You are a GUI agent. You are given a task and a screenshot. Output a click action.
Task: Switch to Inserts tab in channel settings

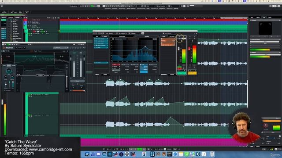pyautogui.click(x=105, y=36)
